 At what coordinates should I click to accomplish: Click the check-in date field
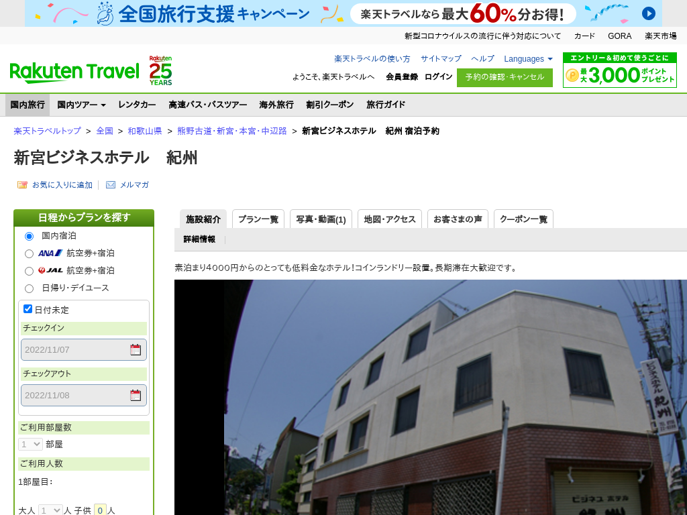pos(74,349)
